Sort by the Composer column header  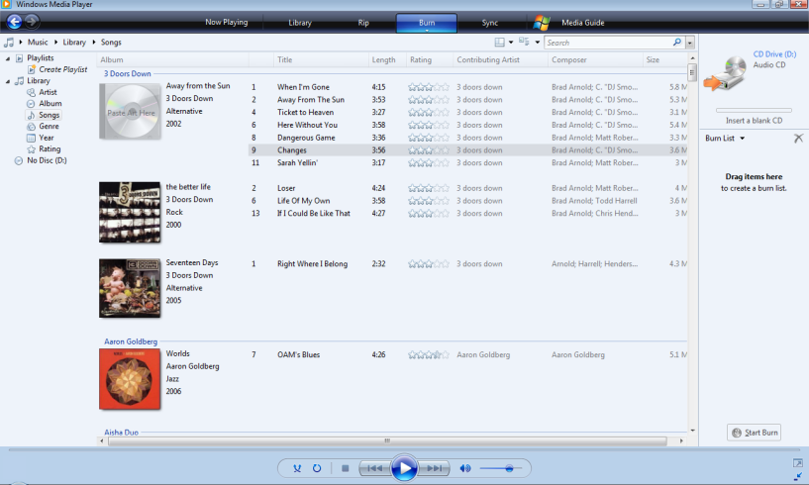(x=595, y=59)
